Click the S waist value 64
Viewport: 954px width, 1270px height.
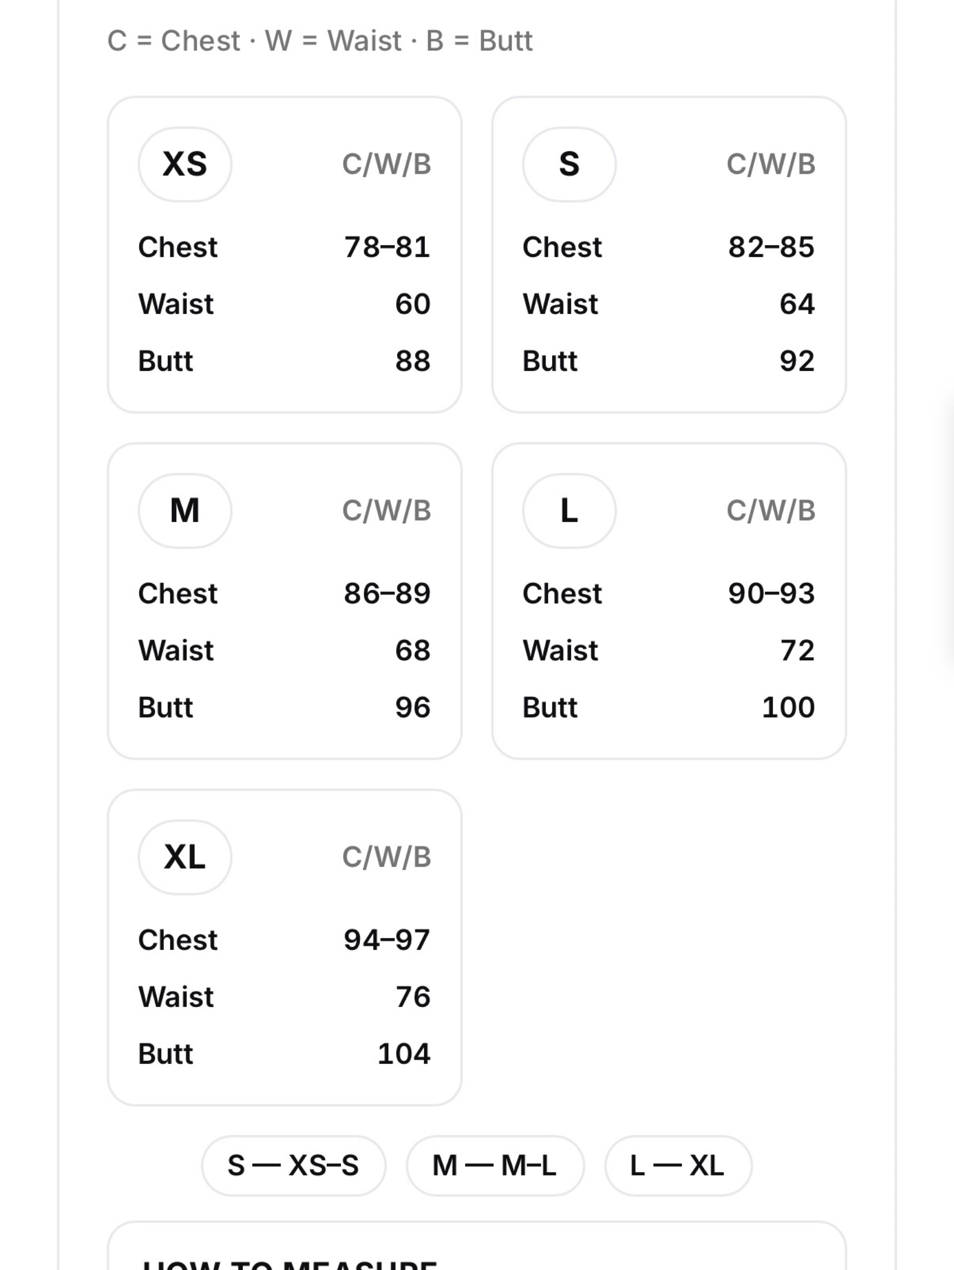coord(797,304)
